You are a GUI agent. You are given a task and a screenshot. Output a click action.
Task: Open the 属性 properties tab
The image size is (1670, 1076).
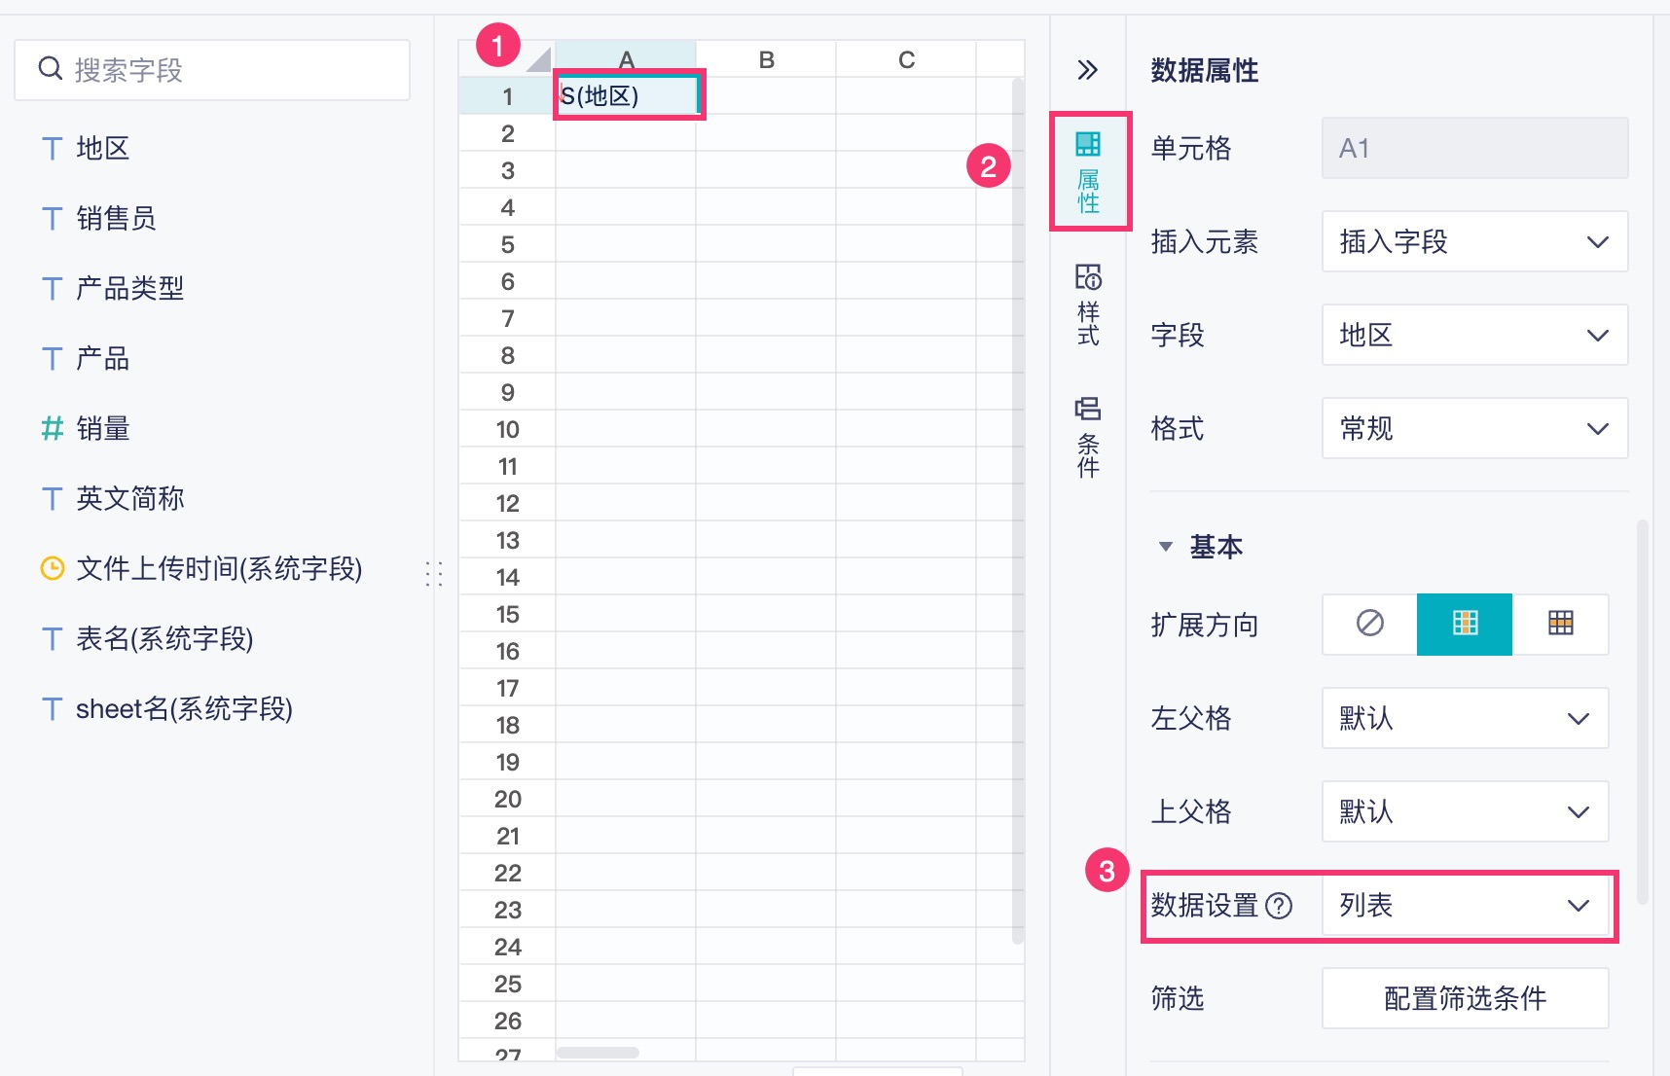(1088, 172)
